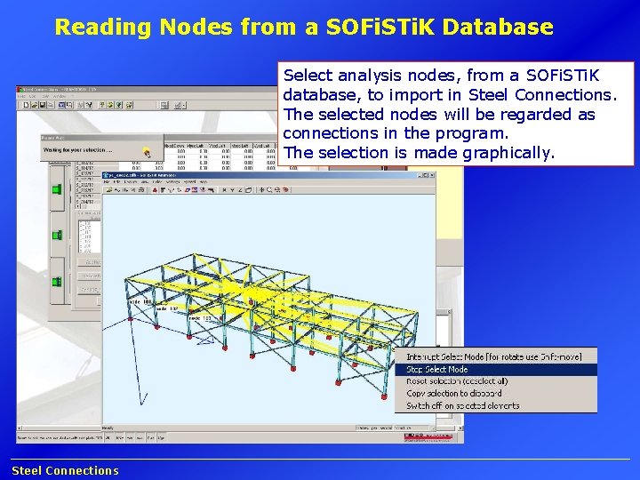Click X axis view button in Animator

pos(225,190)
